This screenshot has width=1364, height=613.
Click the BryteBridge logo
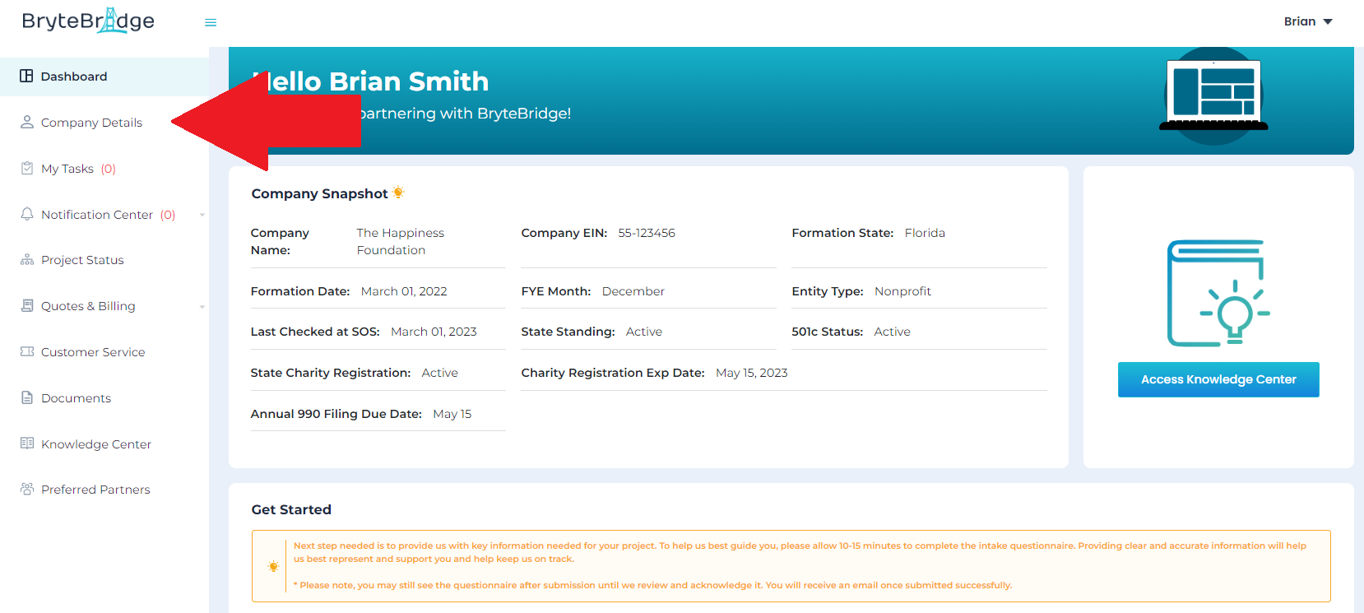(x=88, y=21)
